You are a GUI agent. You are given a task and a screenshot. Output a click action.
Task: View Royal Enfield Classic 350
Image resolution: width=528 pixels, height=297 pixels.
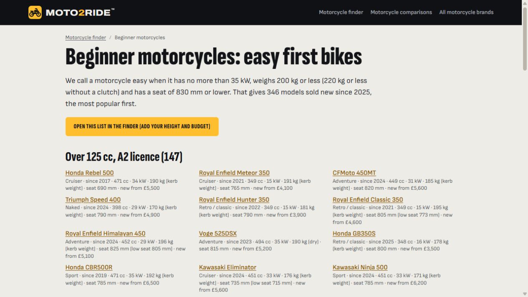368,200
